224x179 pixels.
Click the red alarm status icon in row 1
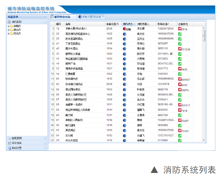point(125,29)
